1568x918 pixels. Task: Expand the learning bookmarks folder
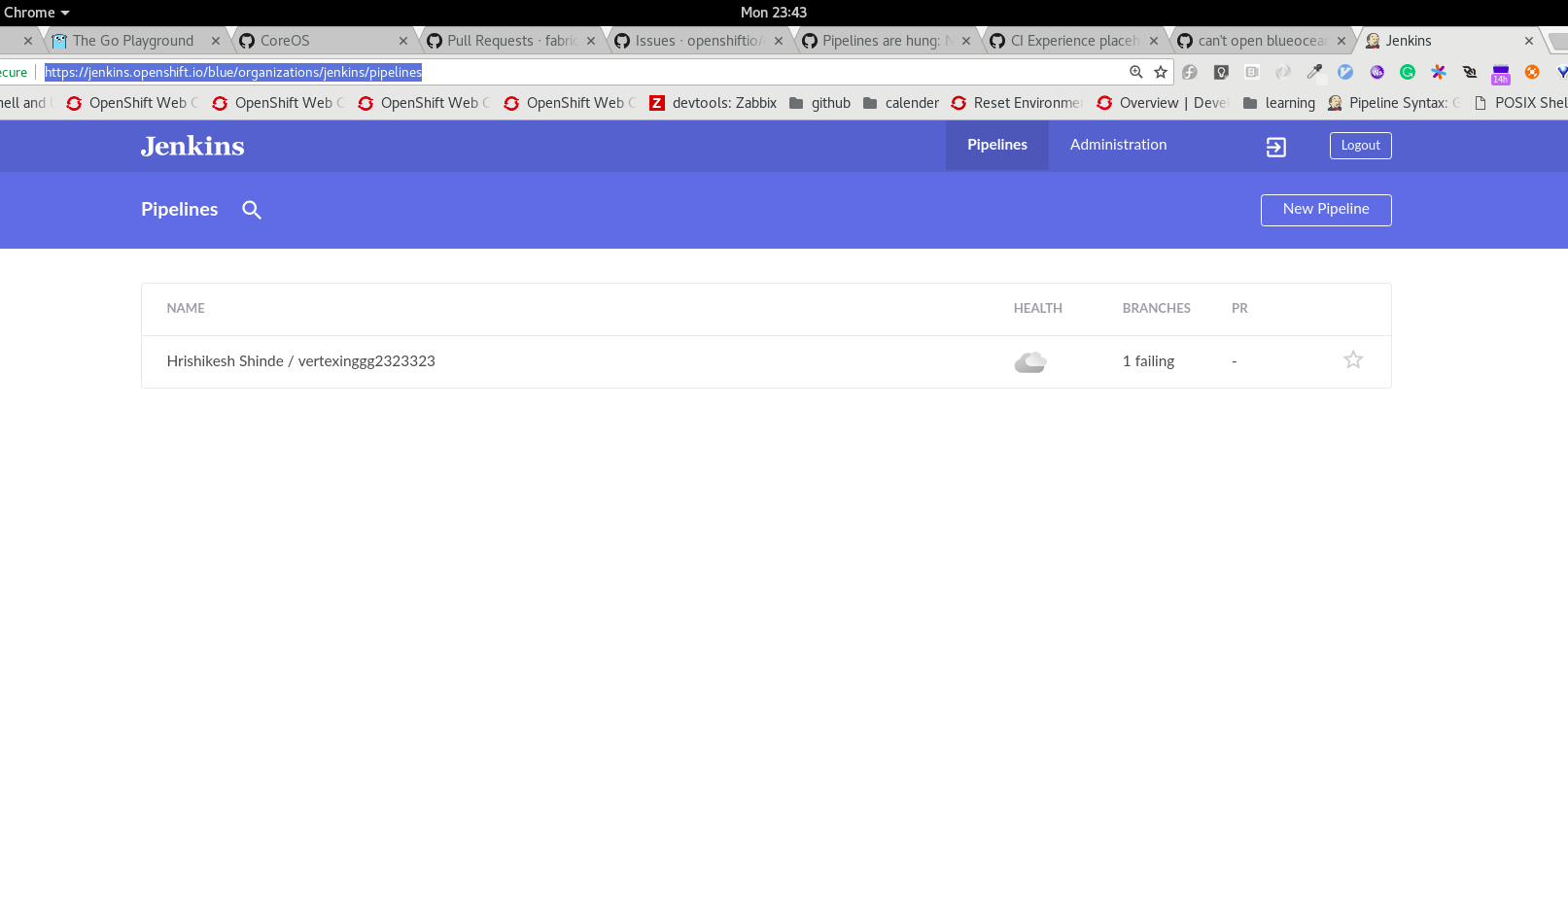tap(1279, 102)
